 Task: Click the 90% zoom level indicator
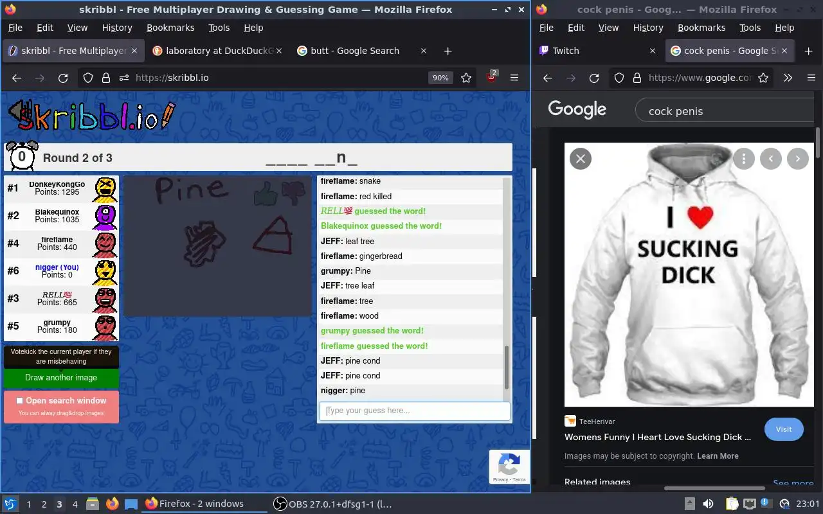pyautogui.click(x=440, y=78)
